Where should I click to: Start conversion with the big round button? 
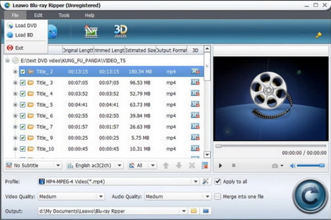(310, 196)
